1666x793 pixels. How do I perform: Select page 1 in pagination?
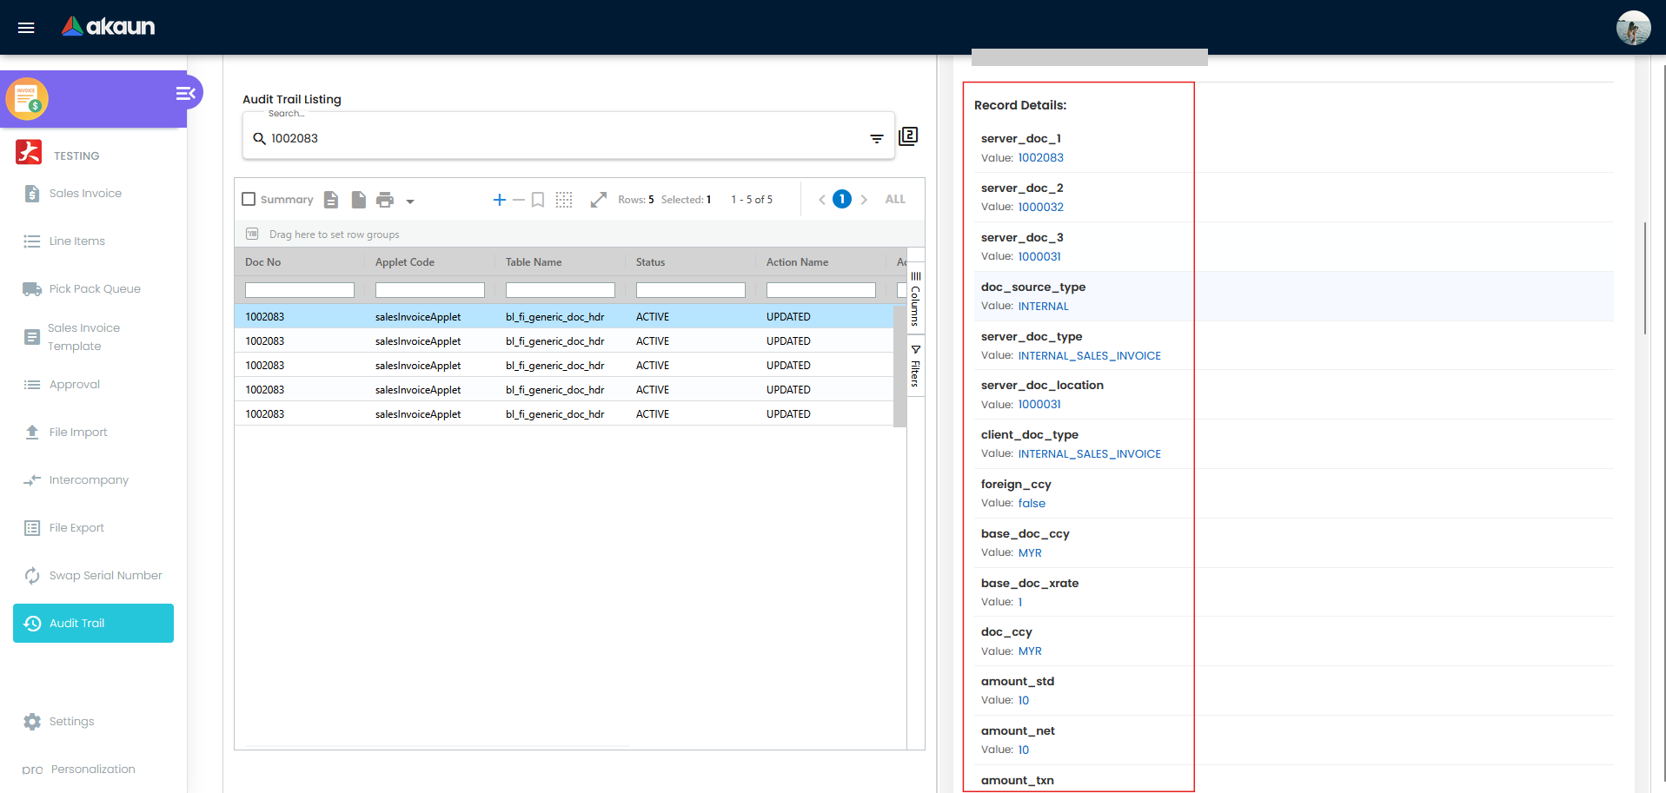pos(842,199)
